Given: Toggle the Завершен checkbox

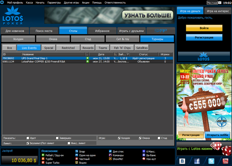Looking at the screenshot, I should [57, 138].
